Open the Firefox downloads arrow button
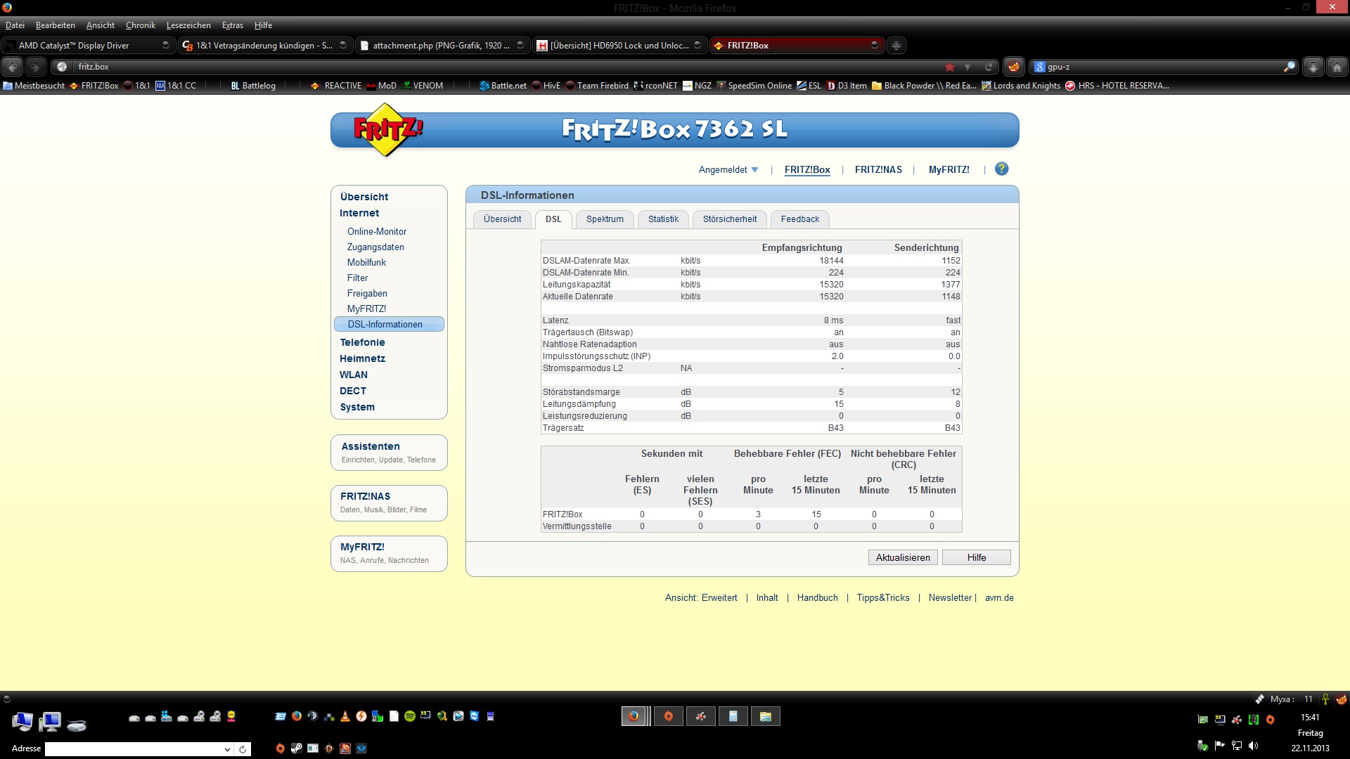The width and height of the screenshot is (1350, 759). tap(1313, 67)
